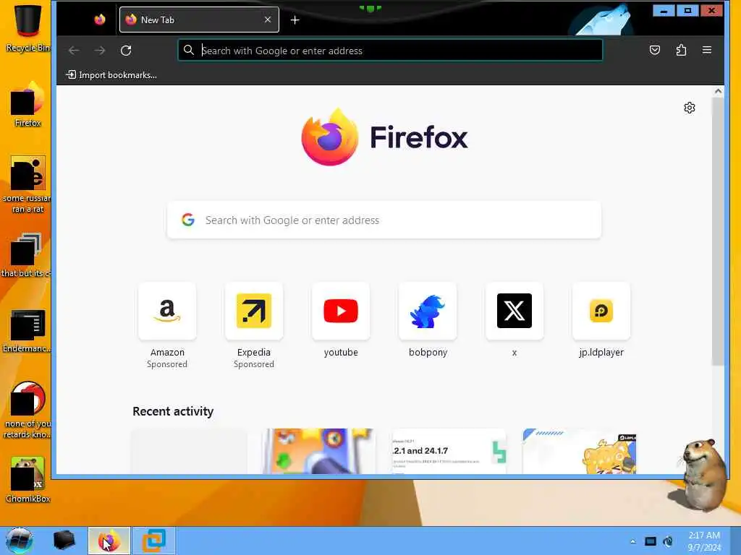Go back with the back arrow
The image size is (741, 555).
74,50
